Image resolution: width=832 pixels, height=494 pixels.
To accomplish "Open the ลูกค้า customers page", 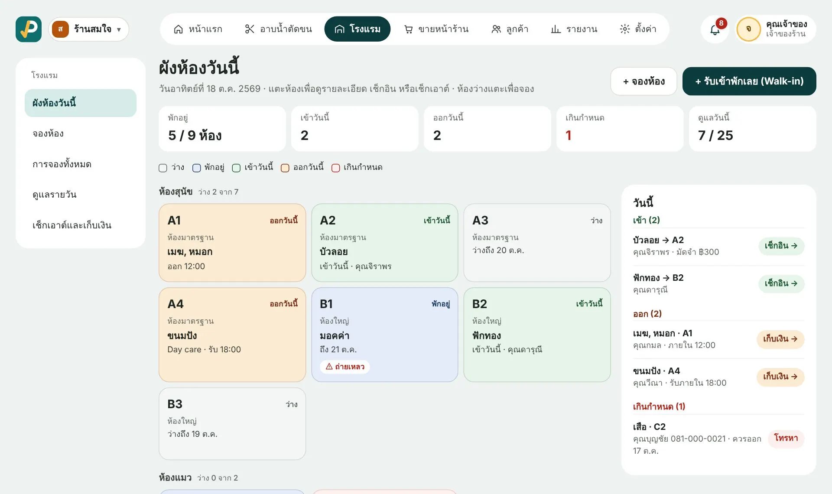I will click(510, 29).
